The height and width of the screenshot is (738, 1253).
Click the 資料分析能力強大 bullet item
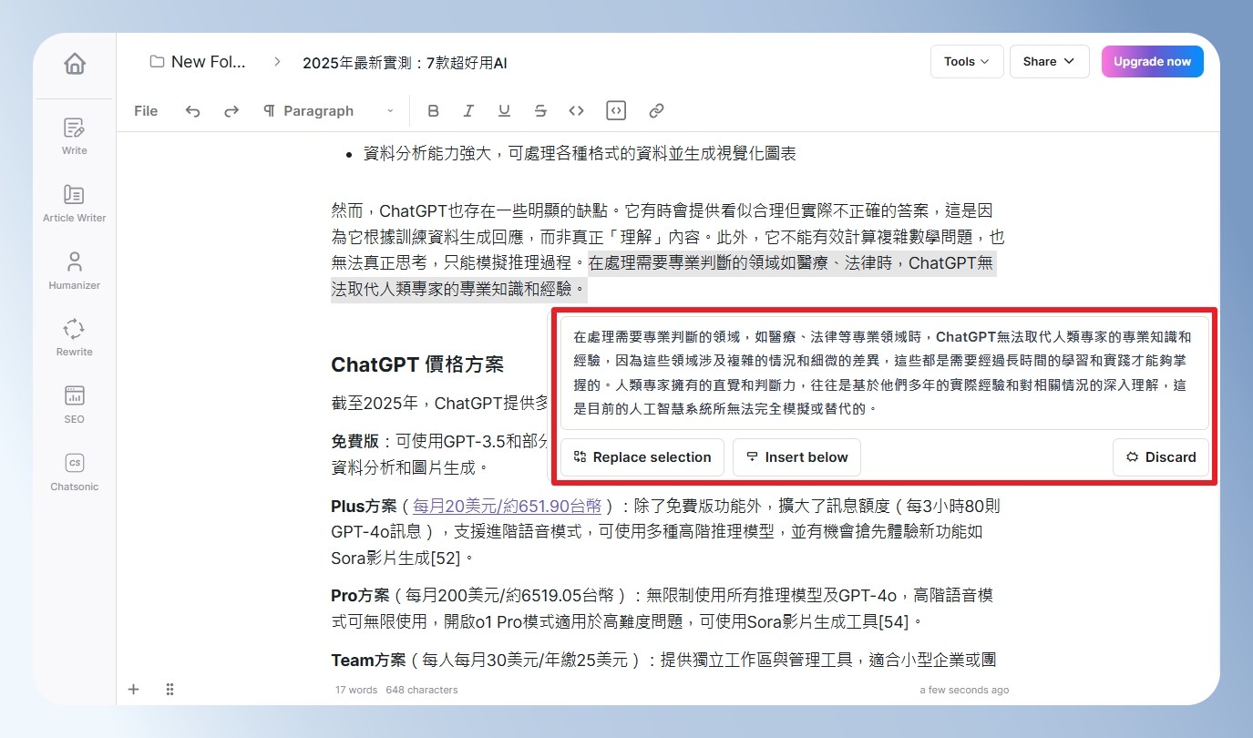580,154
